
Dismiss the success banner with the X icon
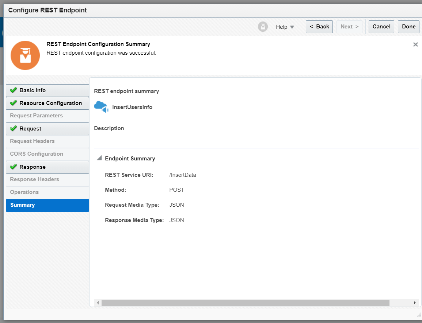point(415,44)
